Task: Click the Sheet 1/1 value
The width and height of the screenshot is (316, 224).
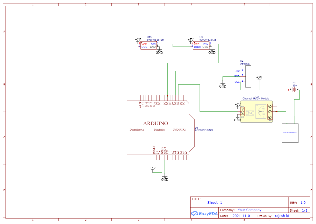Action: (305, 210)
